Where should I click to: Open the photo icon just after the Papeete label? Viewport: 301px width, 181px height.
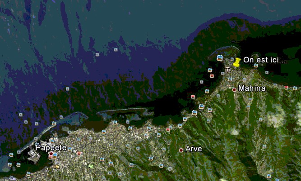[69, 149]
